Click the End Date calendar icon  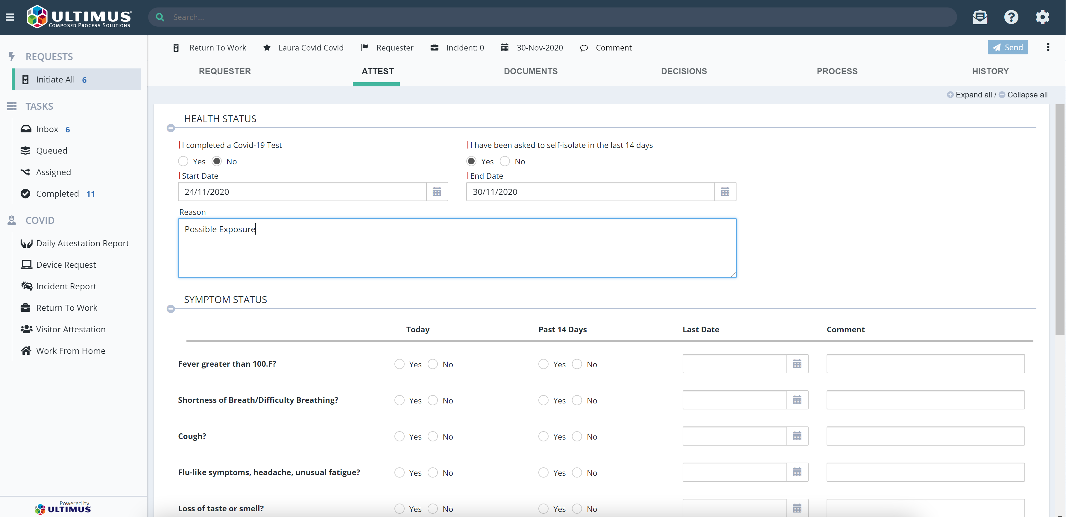[x=725, y=192]
